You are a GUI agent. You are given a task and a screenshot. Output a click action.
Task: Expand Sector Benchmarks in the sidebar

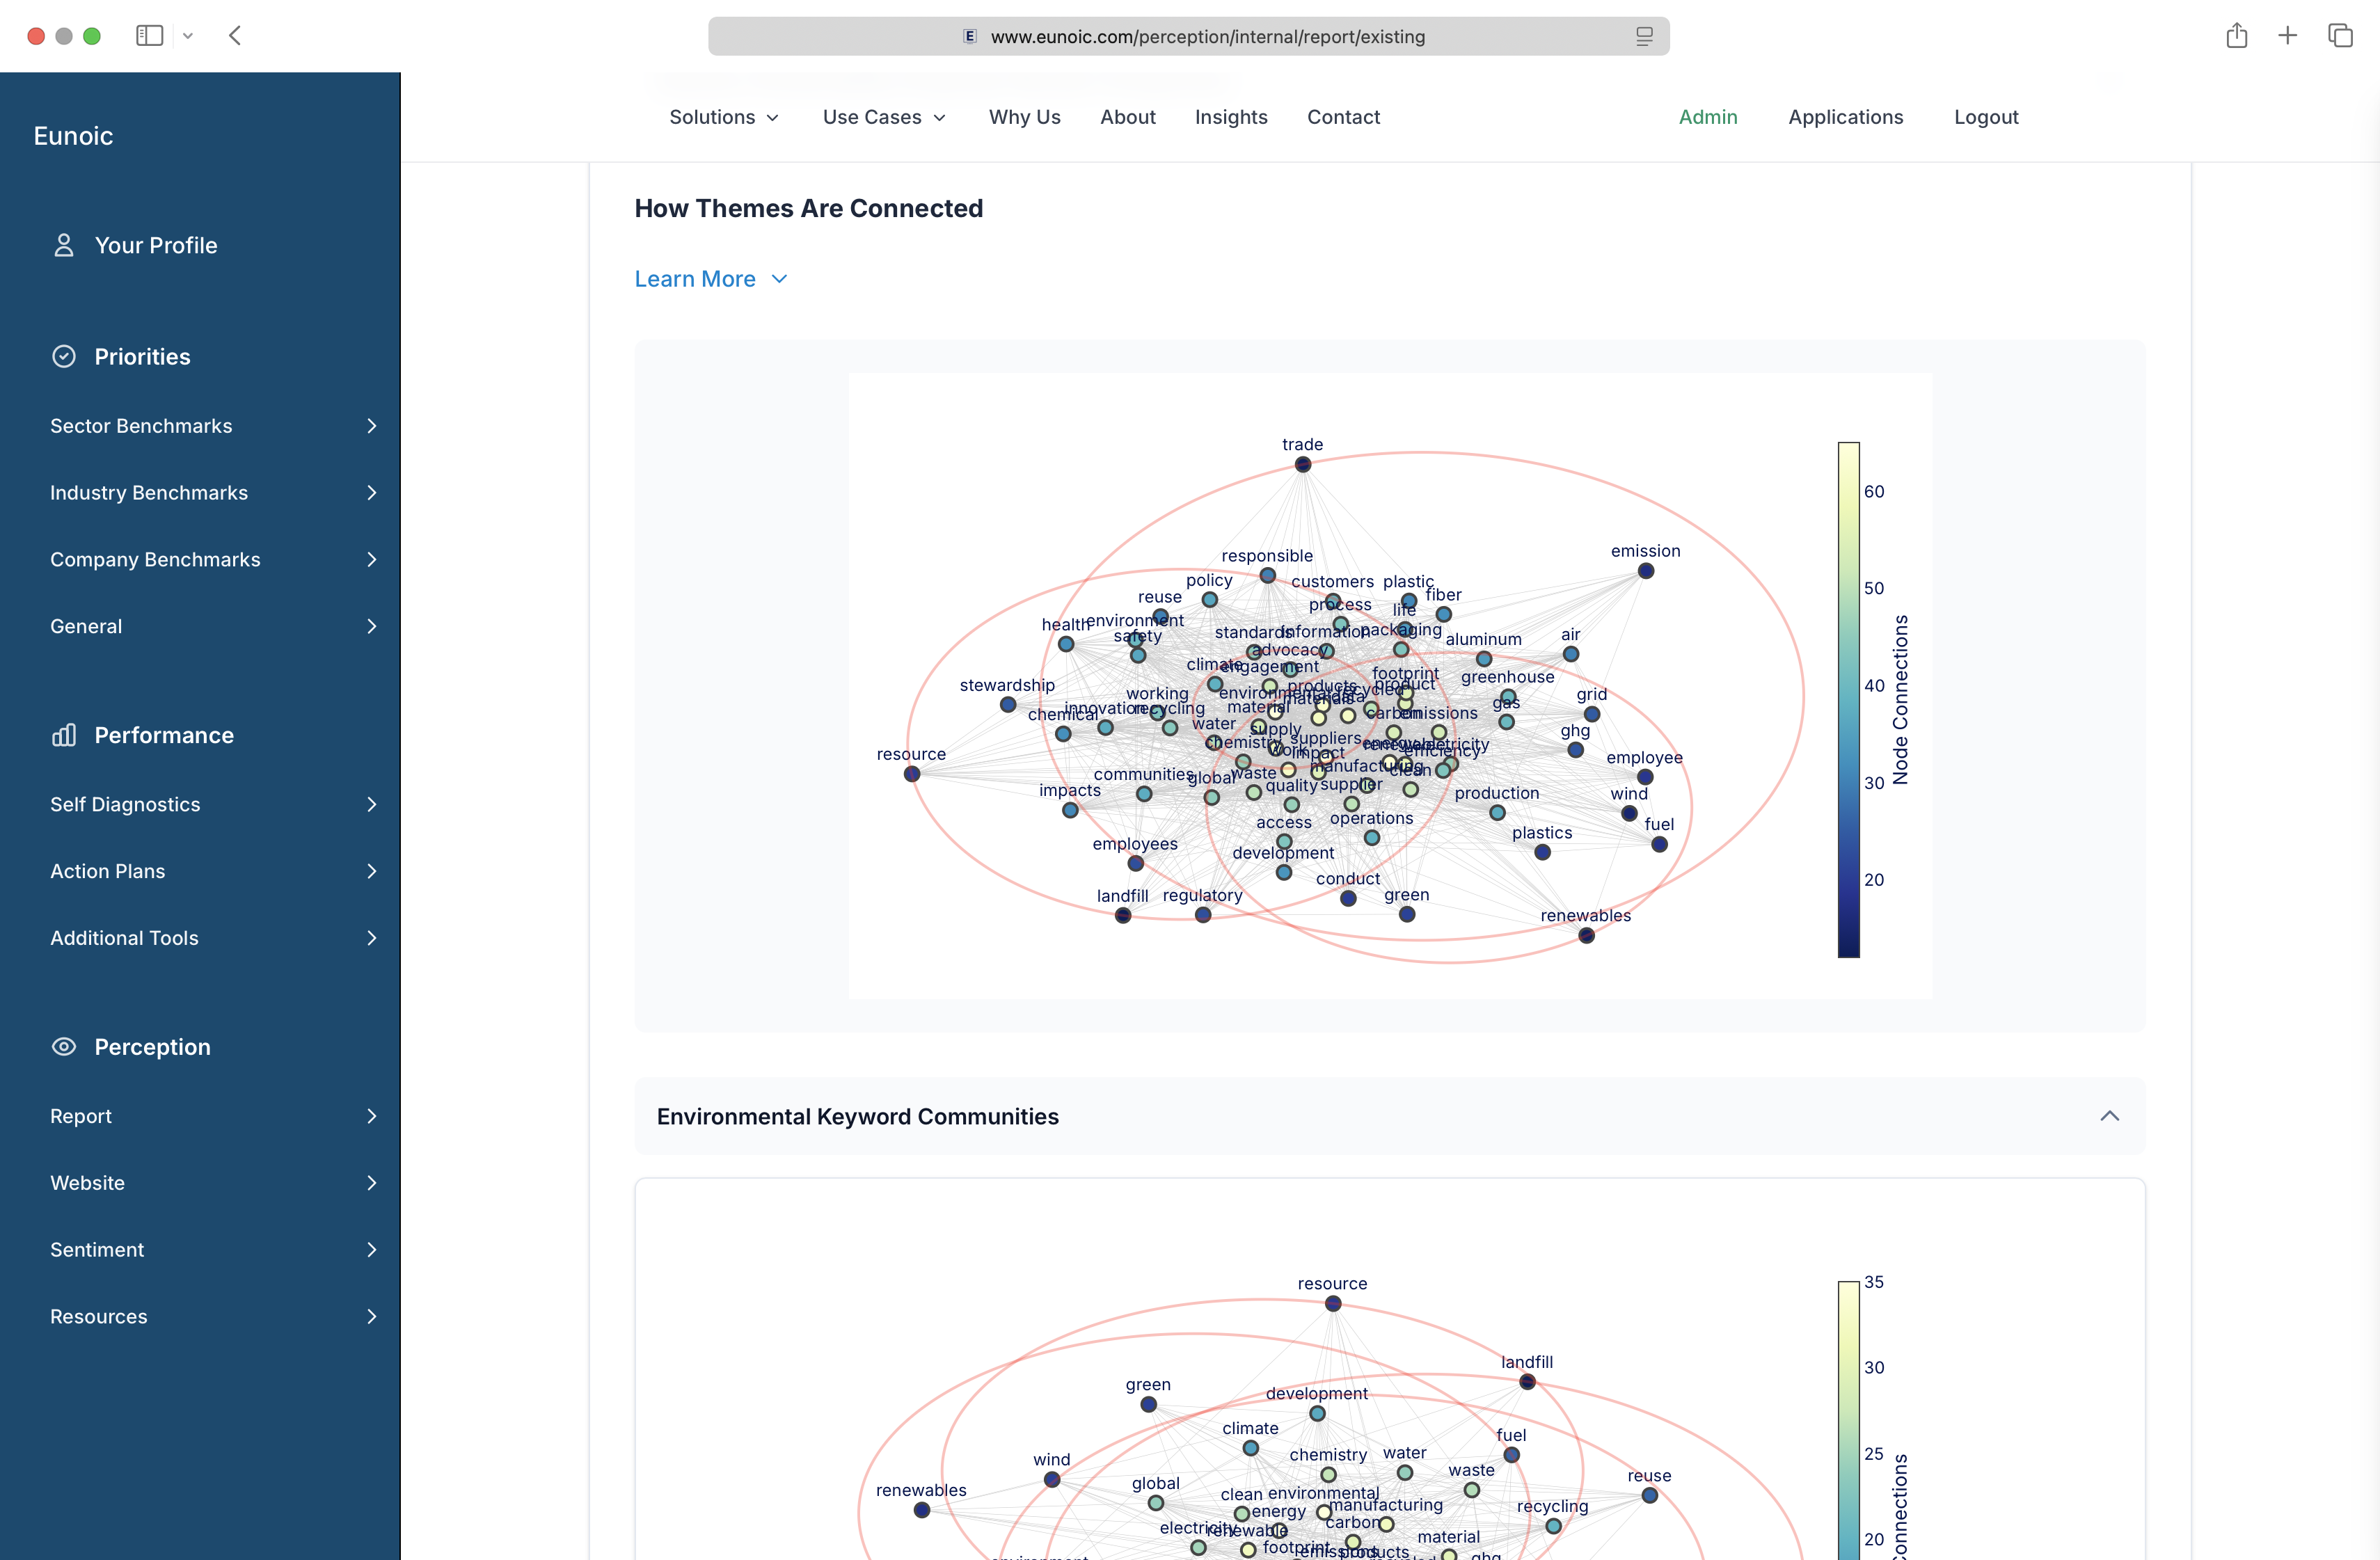click(x=213, y=426)
